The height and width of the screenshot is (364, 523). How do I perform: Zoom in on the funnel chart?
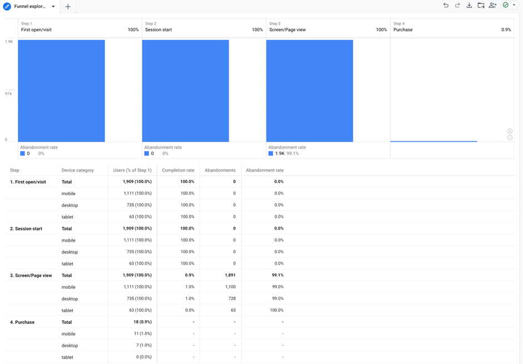pos(510,131)
